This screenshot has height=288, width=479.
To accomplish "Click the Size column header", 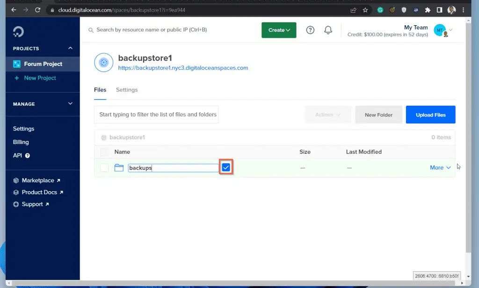I will click(305, 152).
